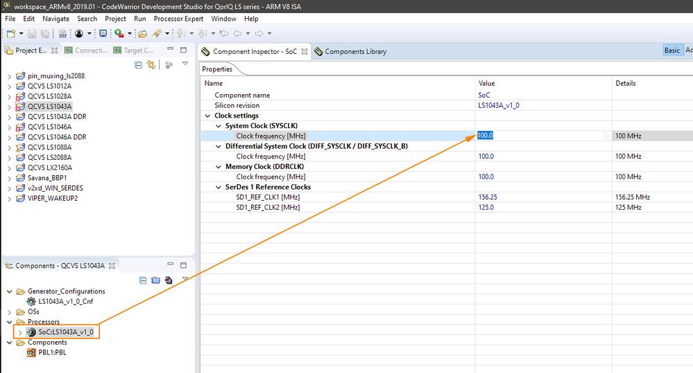This screenshot has width=693, height=373.
Task: Click the SD1_REF_CLK1 value 156.25
Action: point(488,197)
